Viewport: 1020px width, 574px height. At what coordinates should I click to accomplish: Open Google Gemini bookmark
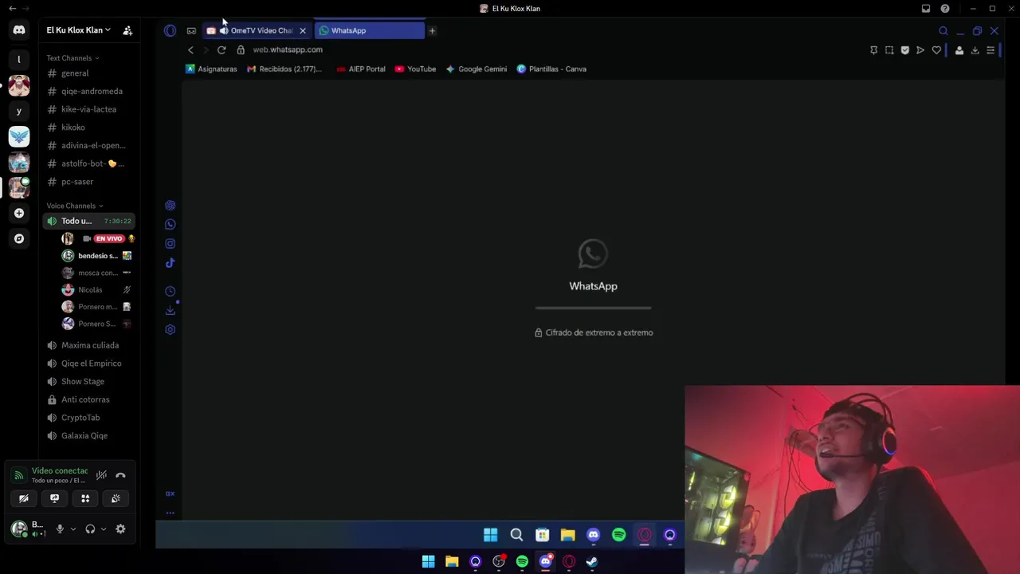coord(477,69)
